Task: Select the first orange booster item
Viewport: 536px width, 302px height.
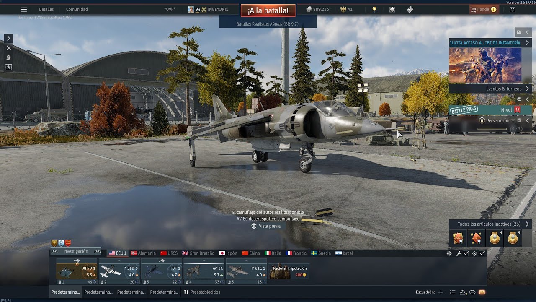Action: tap(458, 238)
